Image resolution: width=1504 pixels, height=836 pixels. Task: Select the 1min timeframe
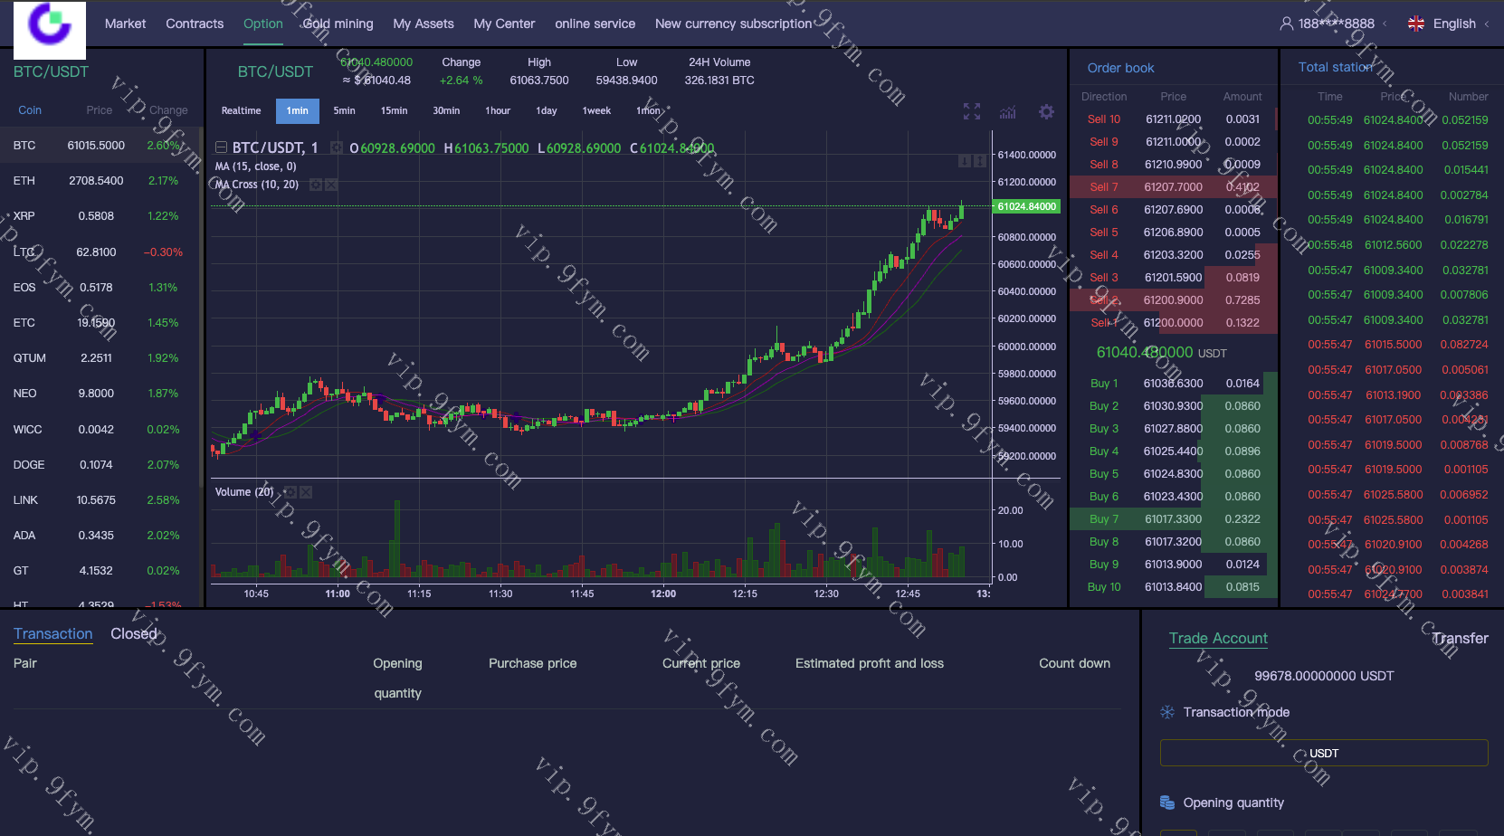pos(297,110)
